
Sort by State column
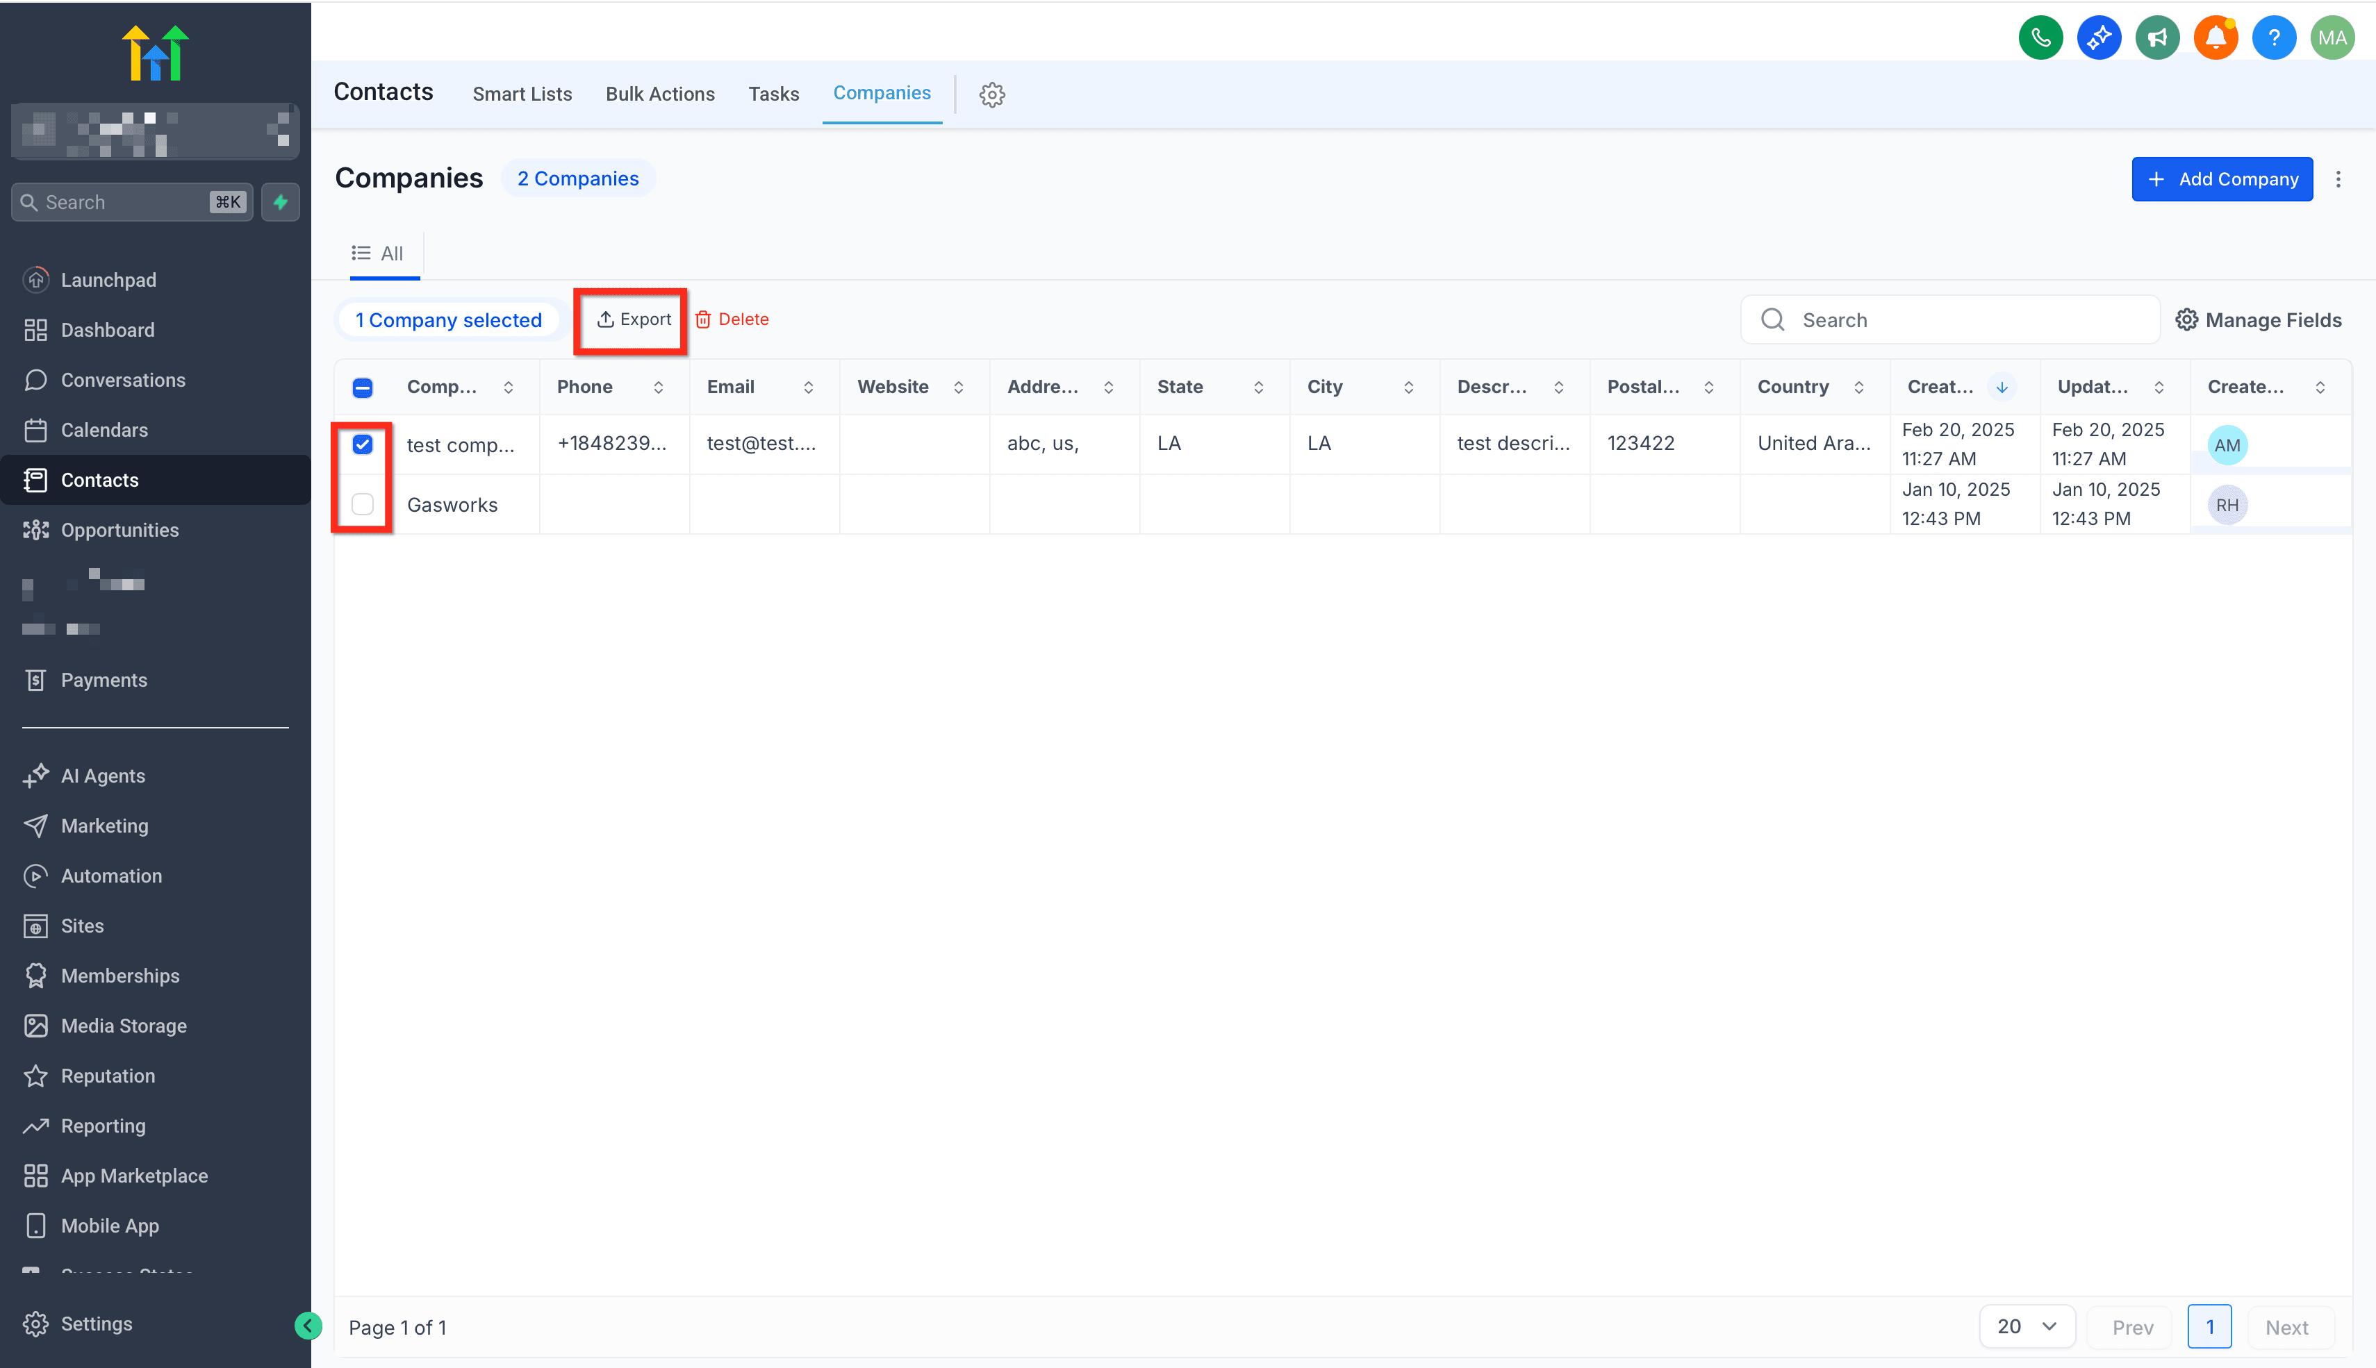point(1258,387)
